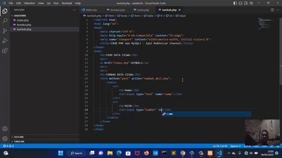Screen dimensions: 282x158
Task: Open Firefox from the taskbar
Action: pos(146,153)
